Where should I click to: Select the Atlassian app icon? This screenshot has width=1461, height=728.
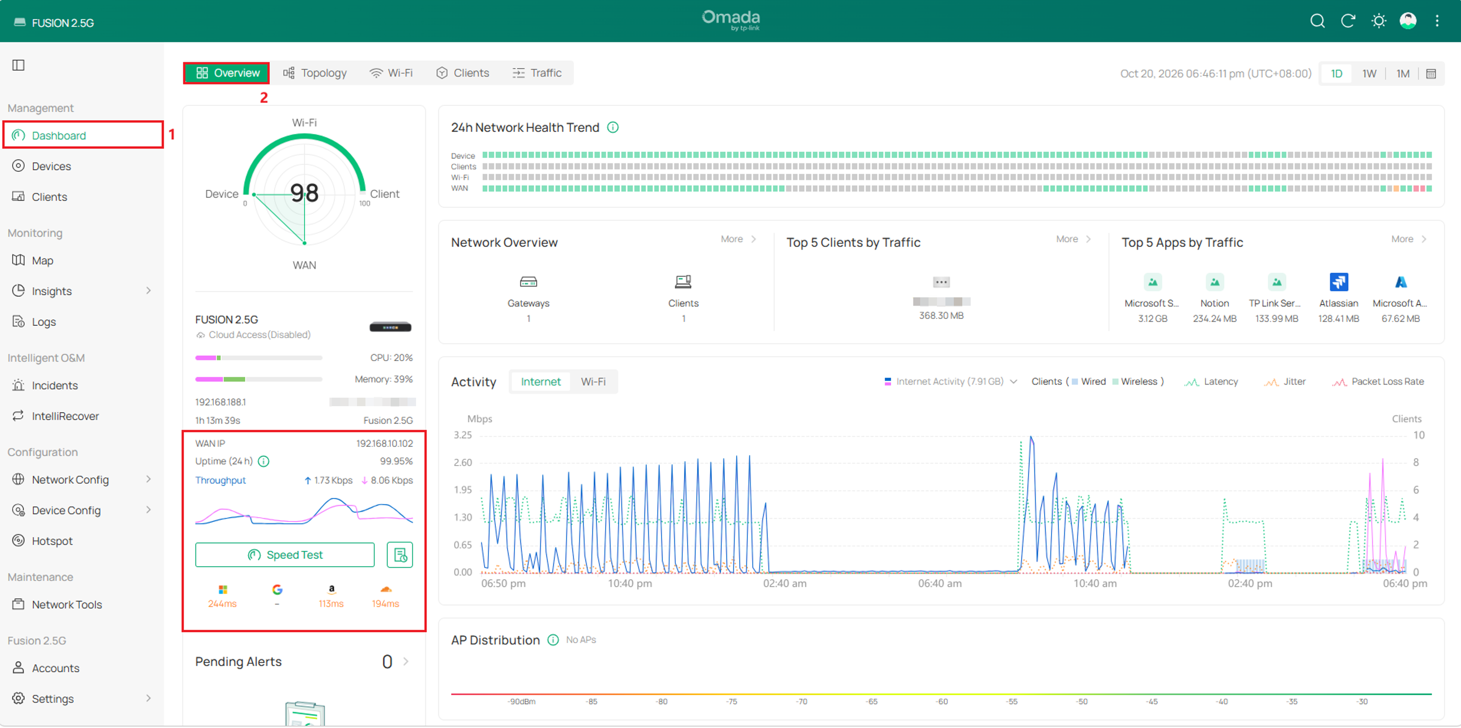(x=1338, y=282)
